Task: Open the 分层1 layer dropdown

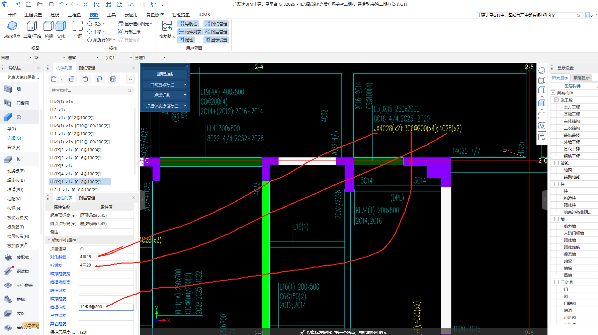Action: (150, 58)
